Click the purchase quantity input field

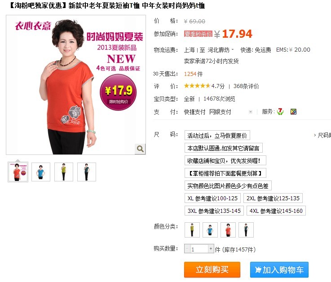[199, 249]
